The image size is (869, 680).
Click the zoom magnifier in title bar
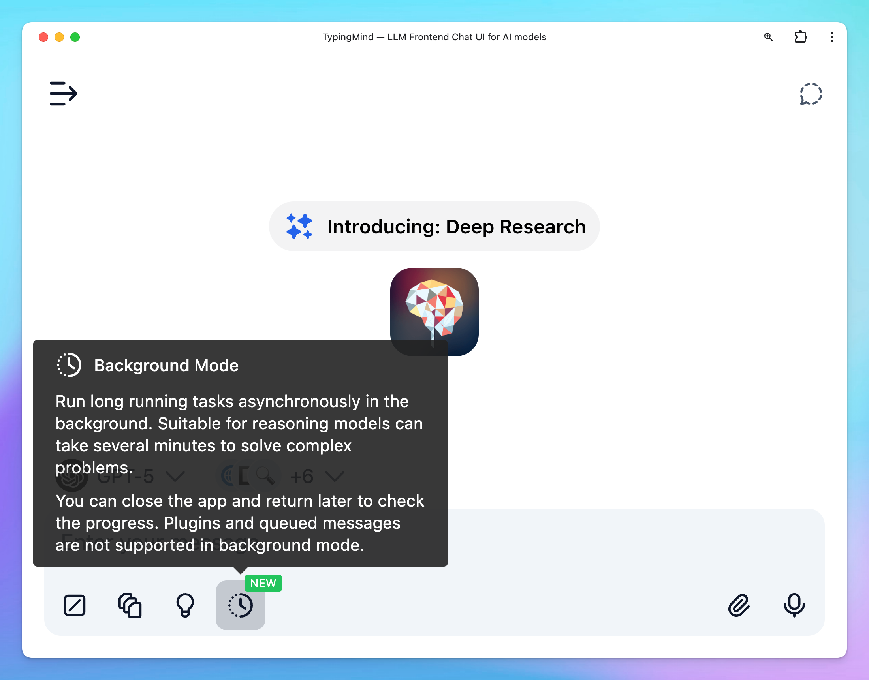pyautogui.click(x=768, y=37)
